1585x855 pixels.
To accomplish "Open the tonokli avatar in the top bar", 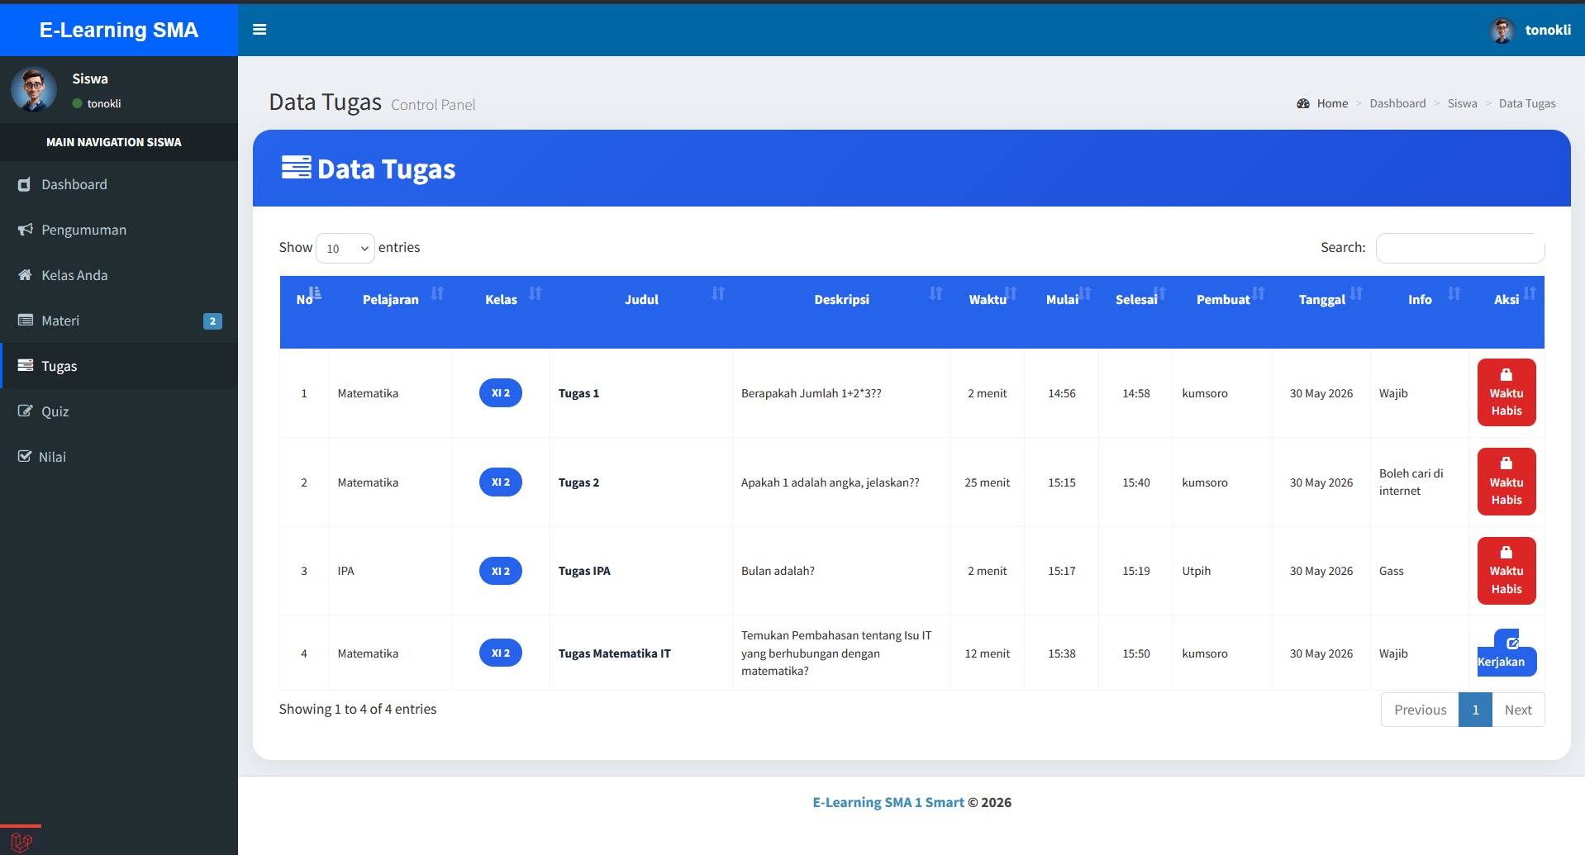I will pos(1502,31).
